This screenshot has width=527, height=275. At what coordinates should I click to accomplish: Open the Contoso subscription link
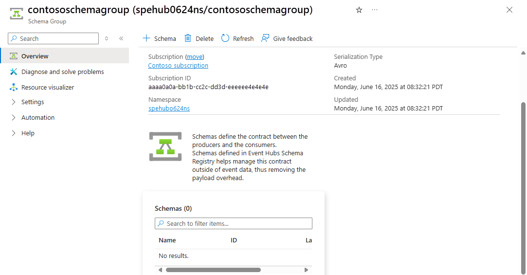[x=178, y=66]
